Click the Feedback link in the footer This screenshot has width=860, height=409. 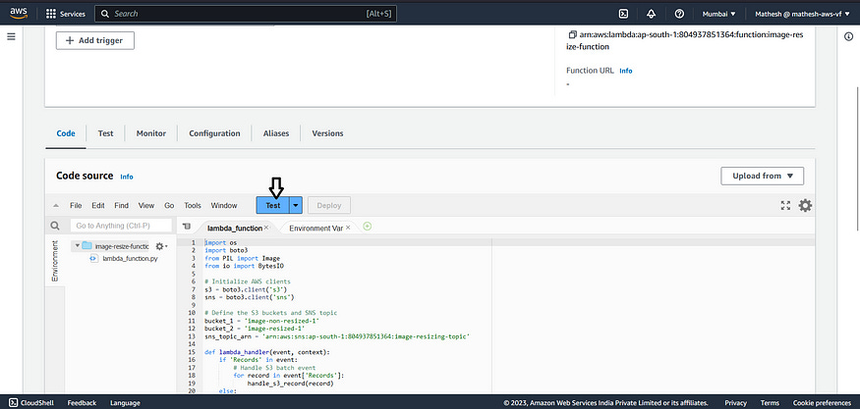(x=82, y=403)
